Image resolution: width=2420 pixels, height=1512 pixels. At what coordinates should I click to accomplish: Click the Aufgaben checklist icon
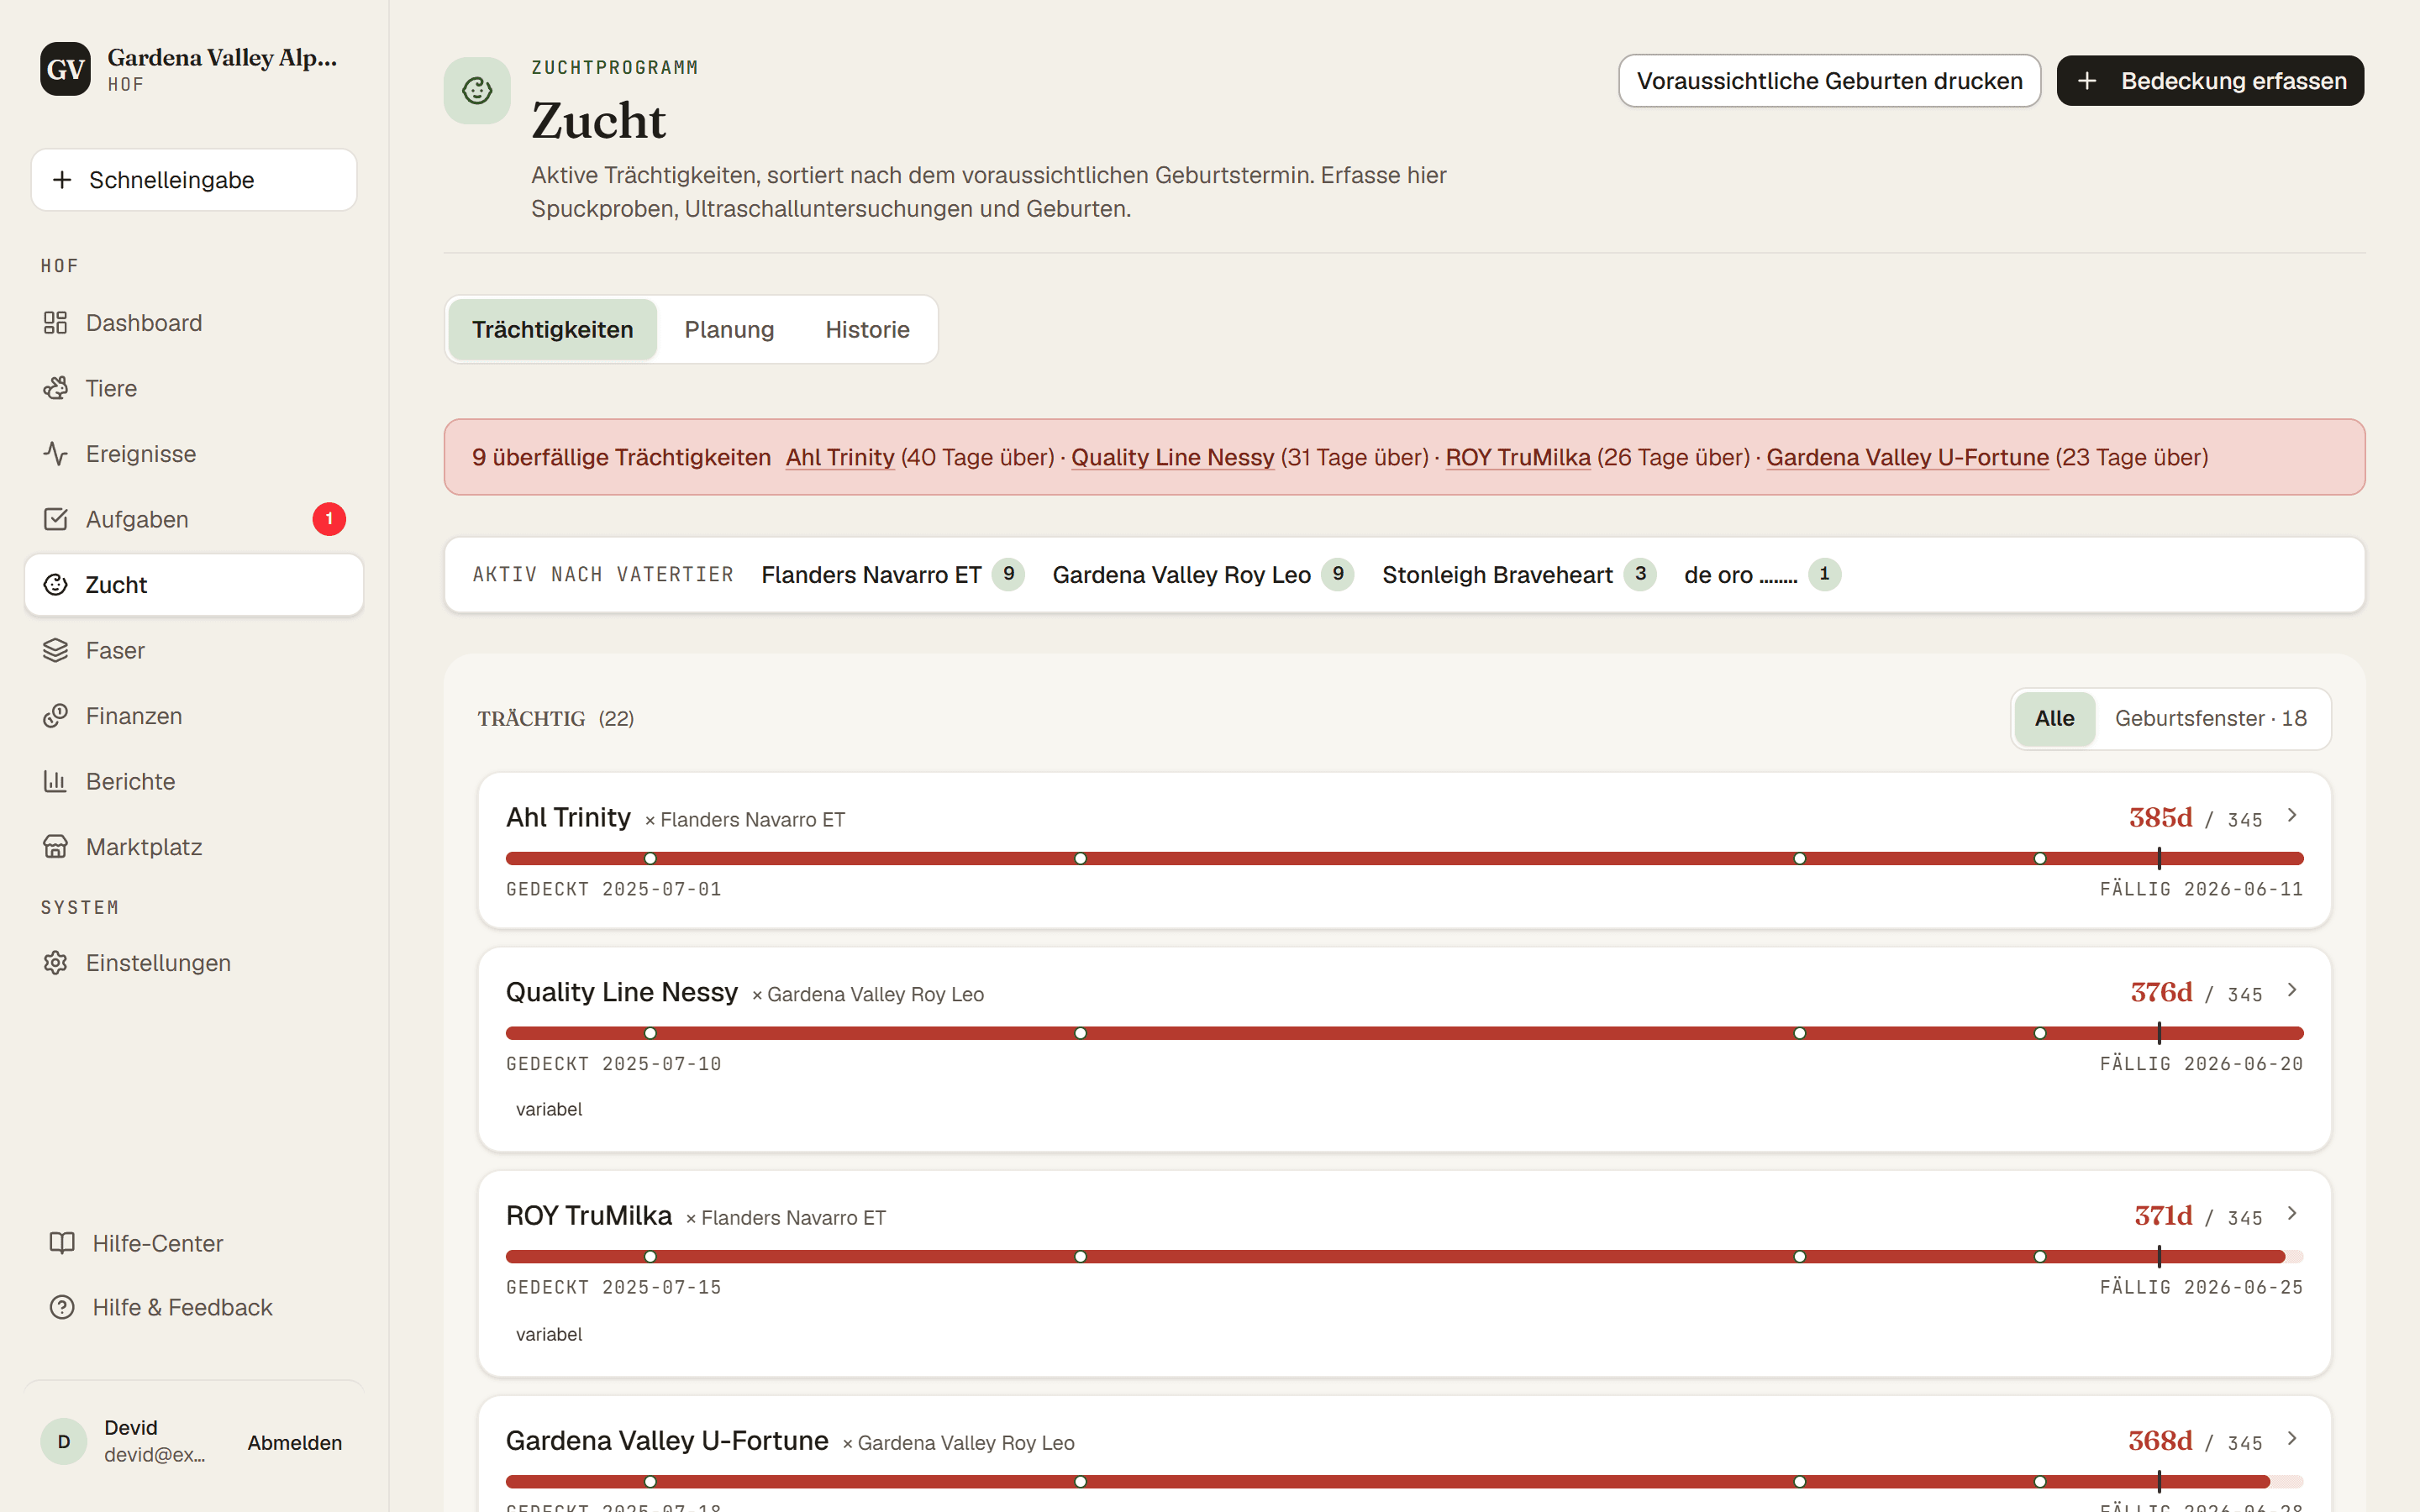click(55, 519)
